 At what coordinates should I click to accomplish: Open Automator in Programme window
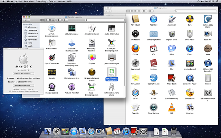pyautogui.click(x=172, y=19)
